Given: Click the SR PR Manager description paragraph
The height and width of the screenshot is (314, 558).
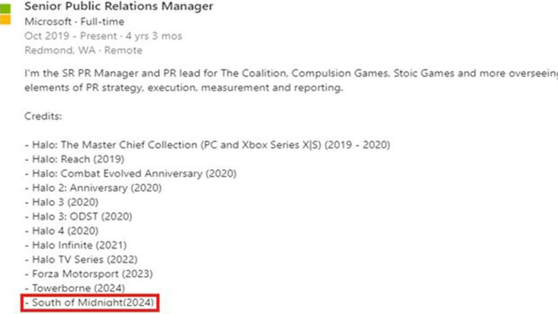Looking at the screenshot, I should pos(291,81).
